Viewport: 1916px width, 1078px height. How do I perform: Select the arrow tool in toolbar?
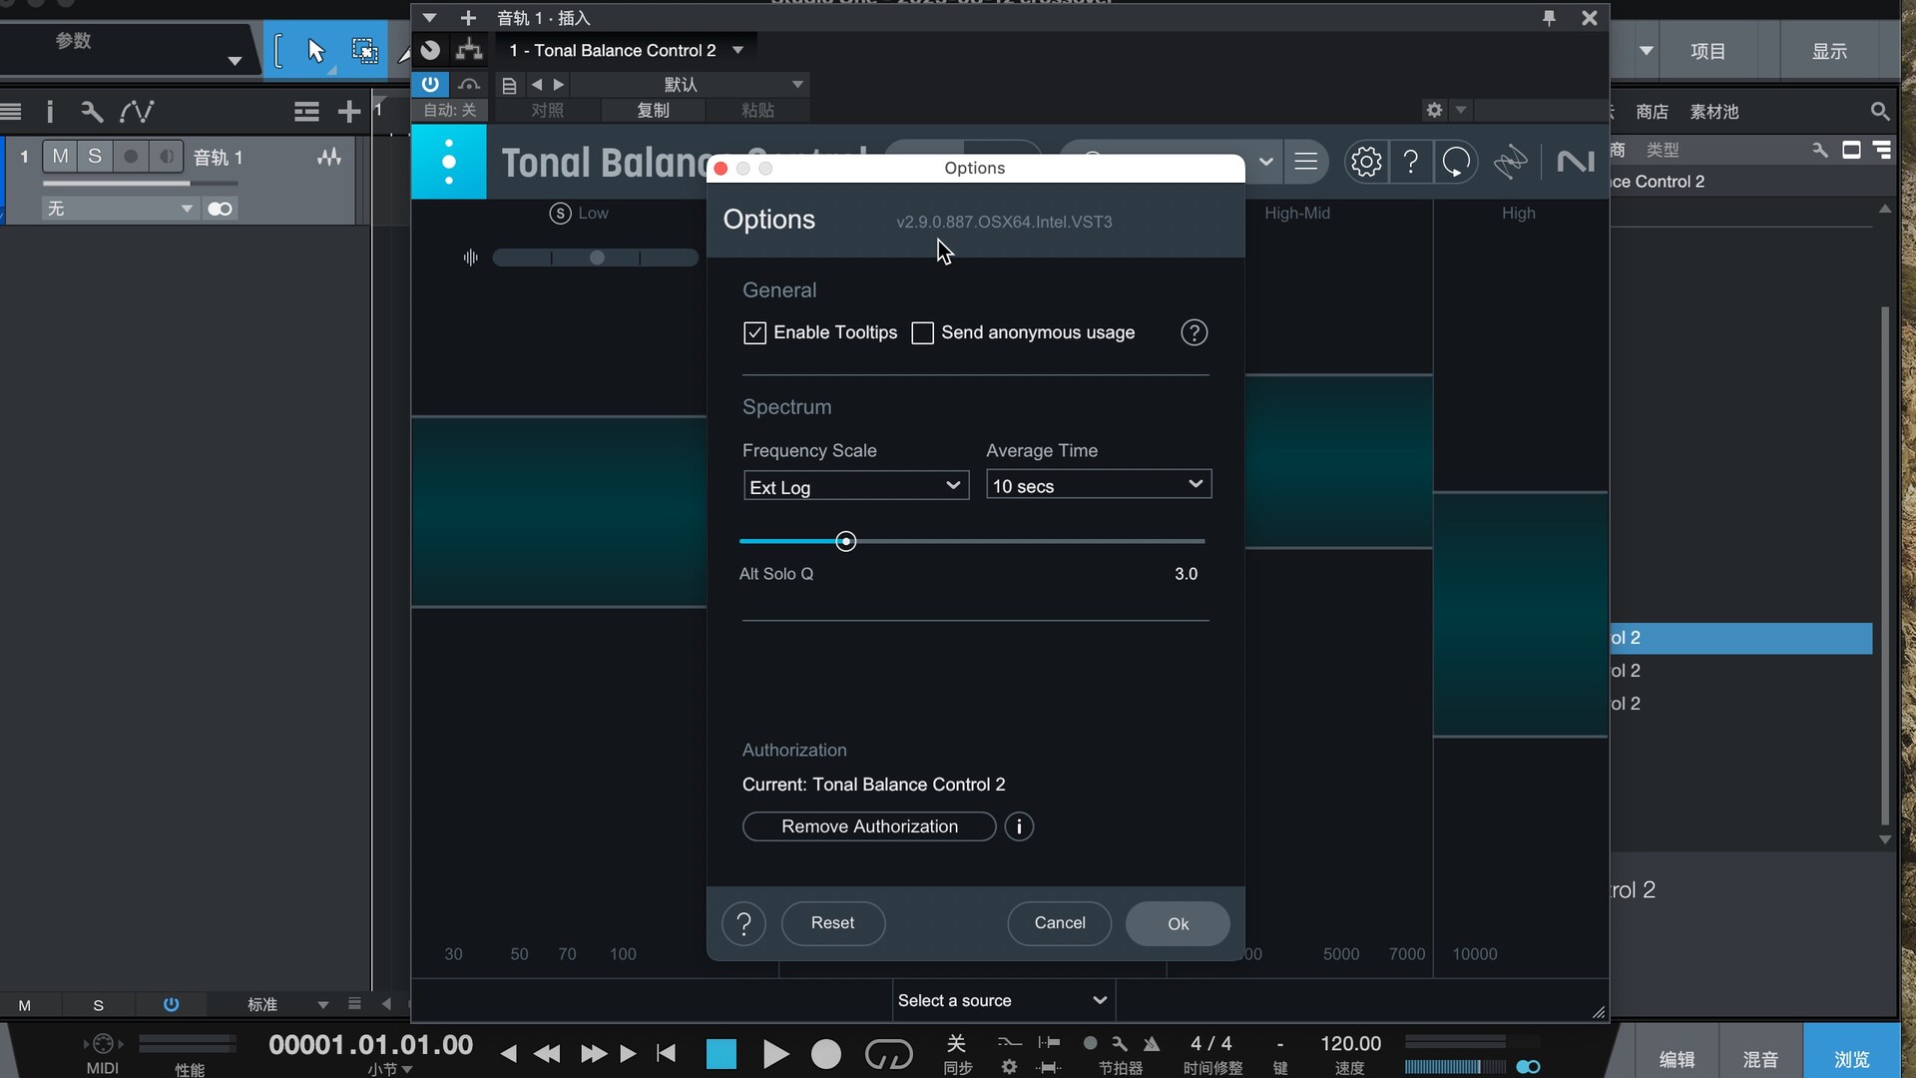pos(316,51)
